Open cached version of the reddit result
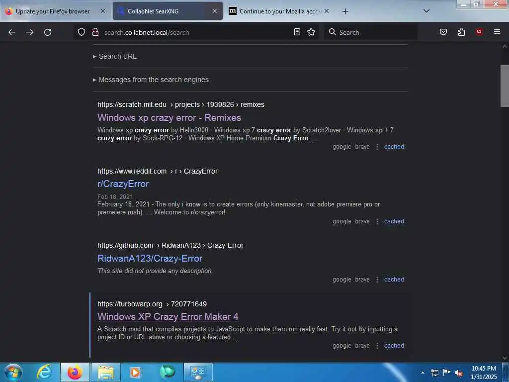The height and width of the screenshot is (382, 509). (x=394, y=221)
